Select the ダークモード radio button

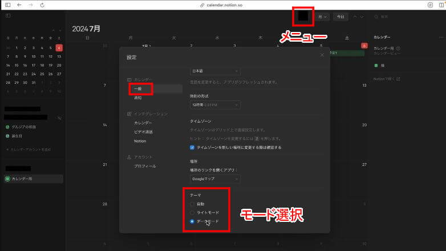(x=192, y=221)
